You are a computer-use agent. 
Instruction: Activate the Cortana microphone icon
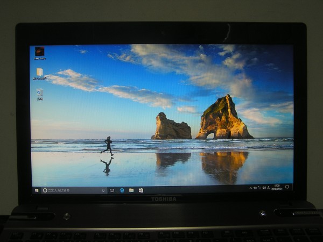tap(103, 190)
